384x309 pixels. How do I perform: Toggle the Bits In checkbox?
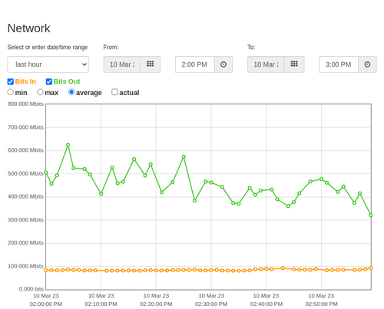coord(11,81)
